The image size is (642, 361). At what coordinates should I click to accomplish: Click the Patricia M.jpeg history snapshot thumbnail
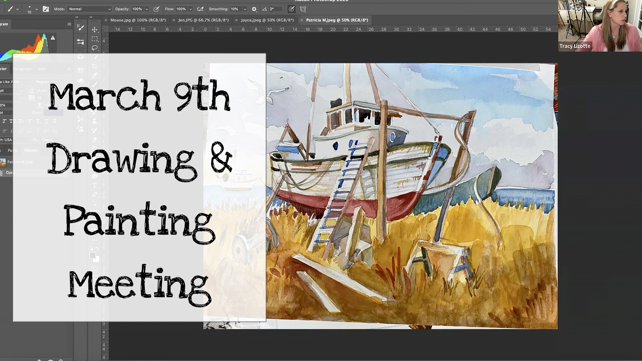point(3,162)
